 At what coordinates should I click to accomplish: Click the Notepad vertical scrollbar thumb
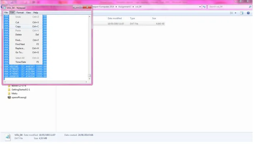pos(89,76)
